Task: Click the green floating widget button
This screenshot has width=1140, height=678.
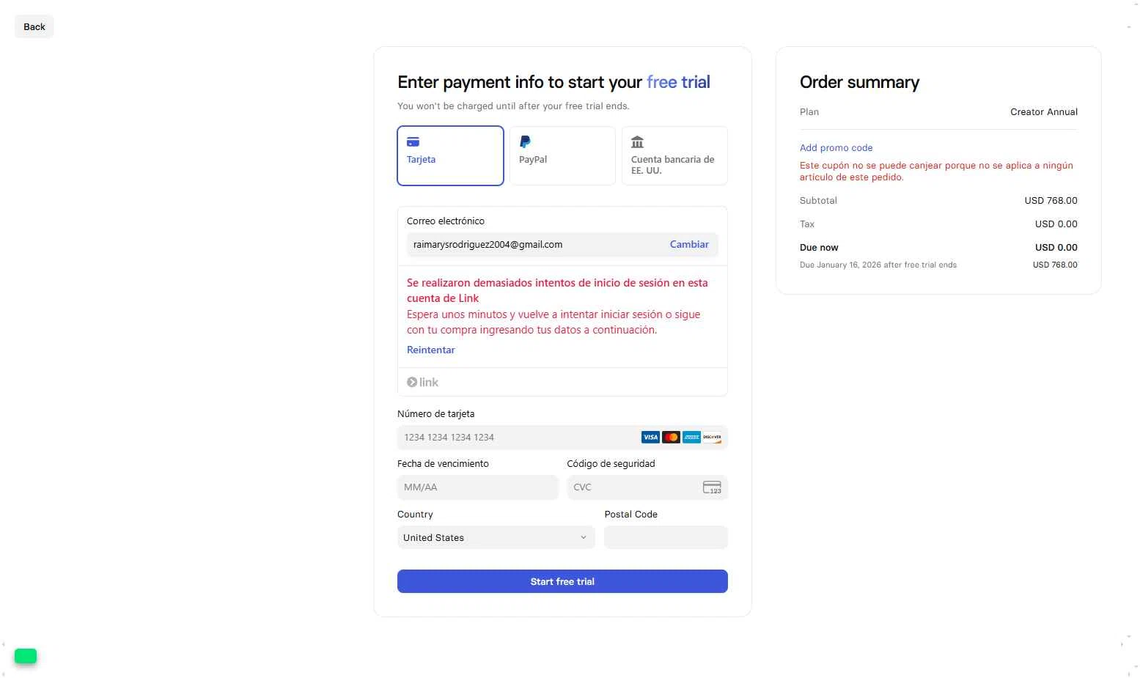Action: (x=26, y=656)
